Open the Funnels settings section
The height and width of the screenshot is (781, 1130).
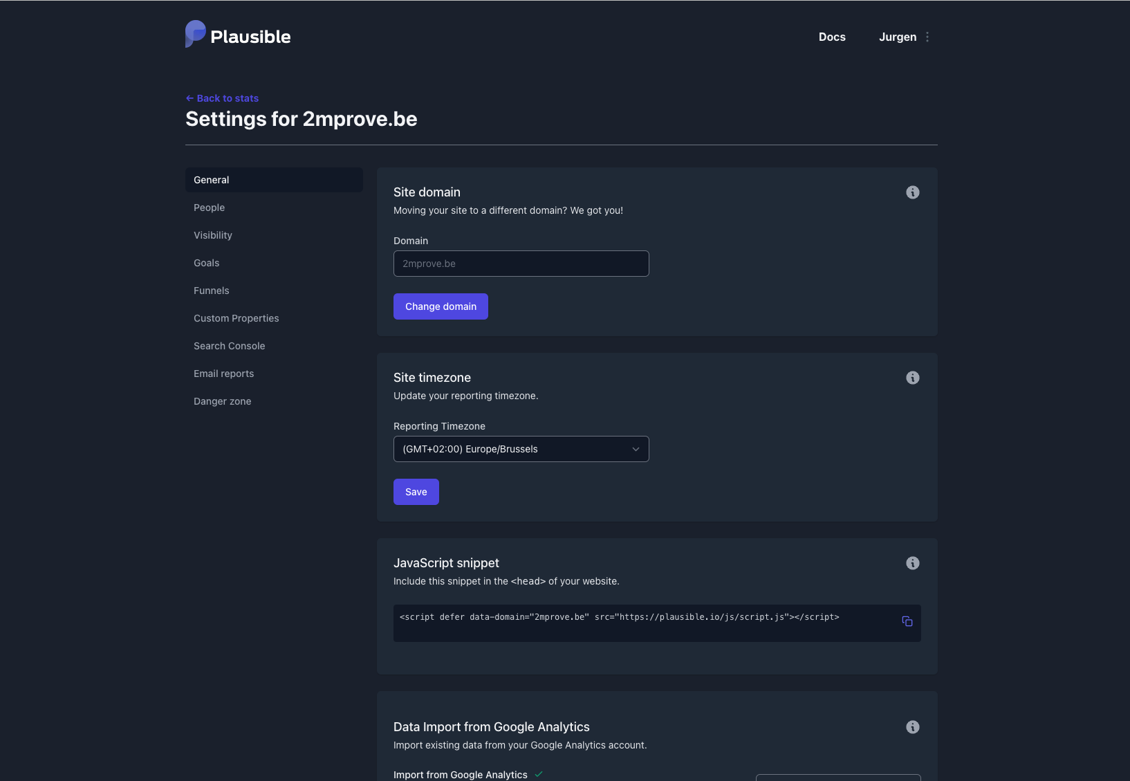212,291
